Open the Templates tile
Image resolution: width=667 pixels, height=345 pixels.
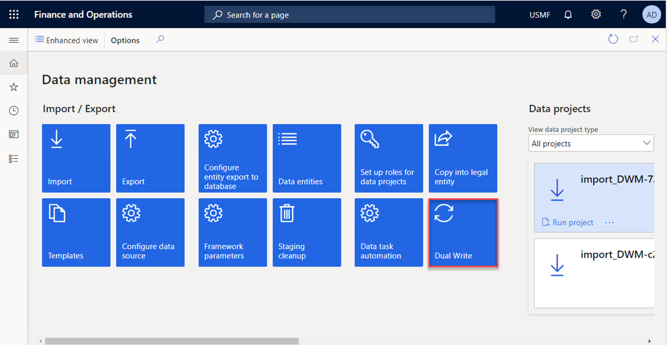[76, 233]
